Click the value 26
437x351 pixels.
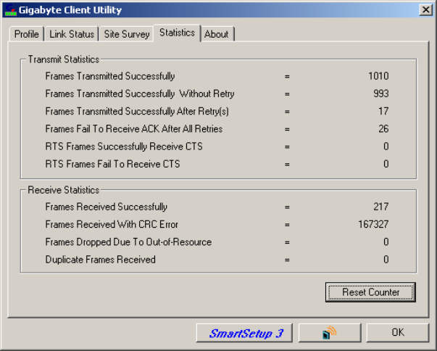pos(383,129)
